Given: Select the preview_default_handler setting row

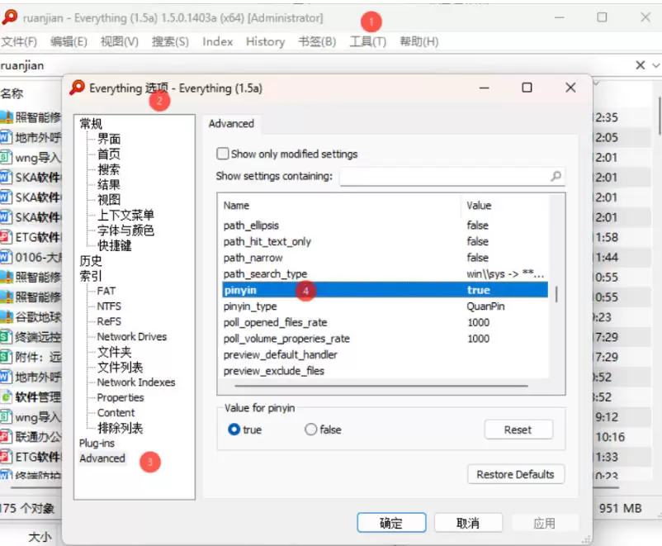Looking at the screenshot, I should [385, 354].
